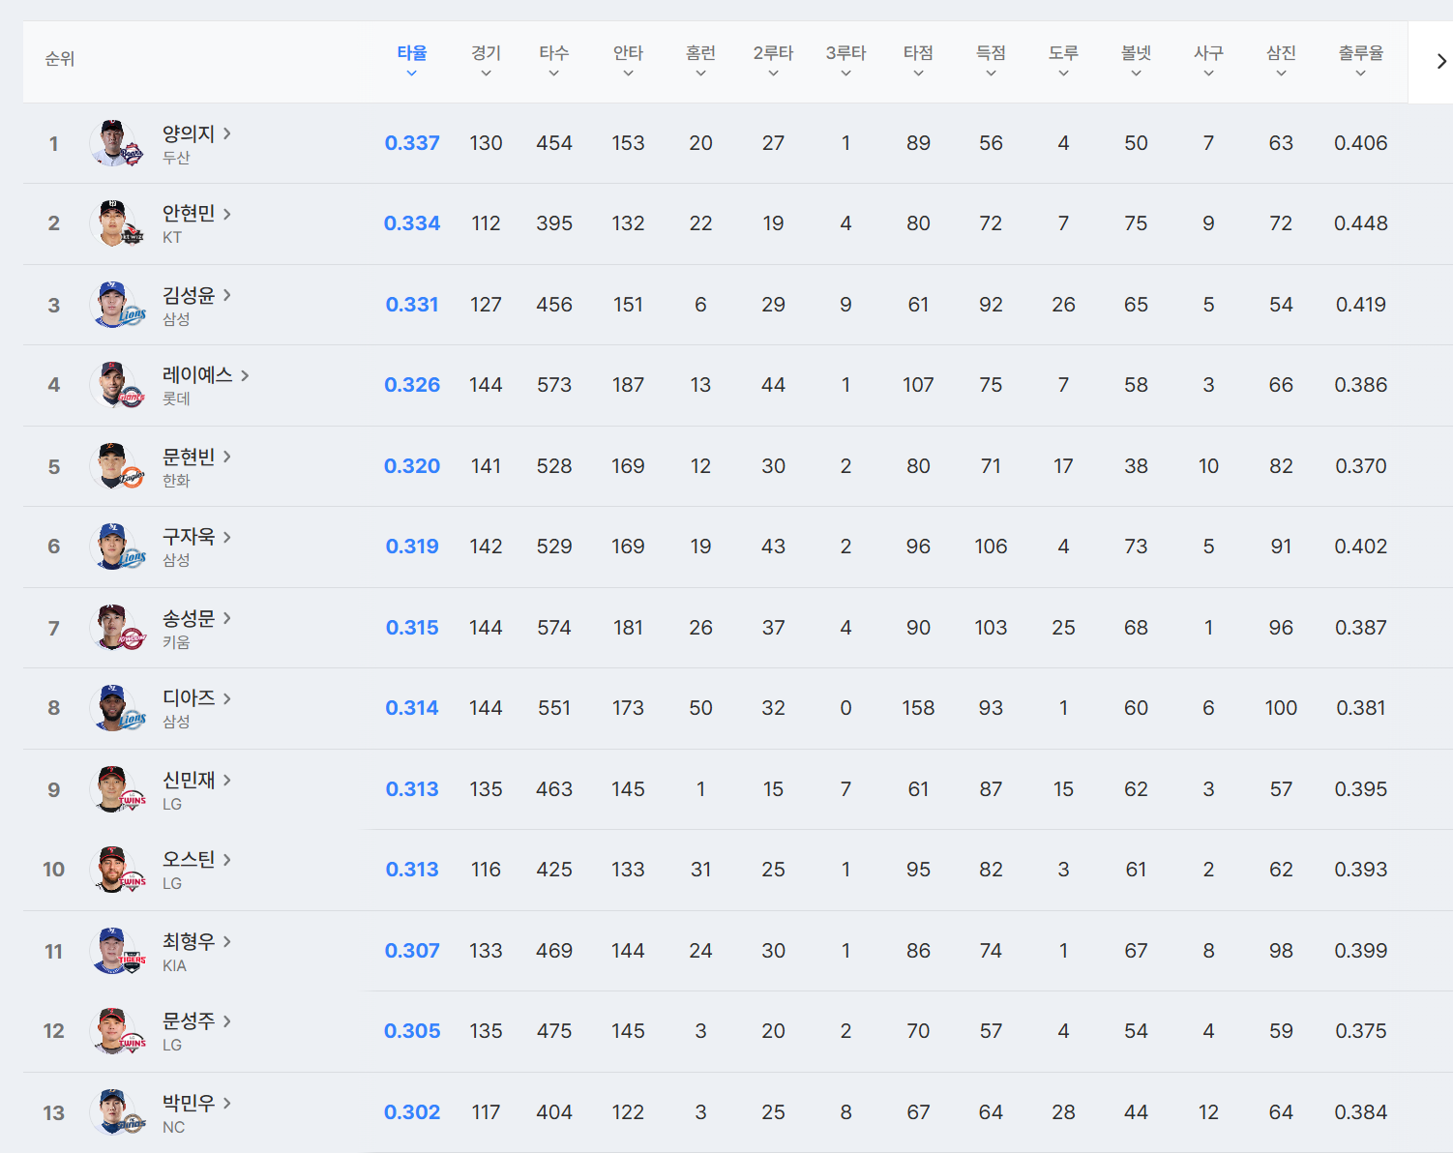Click 문성주's 0.305 batting average
This screenshot has width=1453, height=1153.
tap(412, 1031)
